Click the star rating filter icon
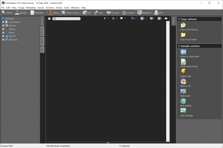Image resolution: width=223 pixels, height=148 pixels. [x=105, y=18]
